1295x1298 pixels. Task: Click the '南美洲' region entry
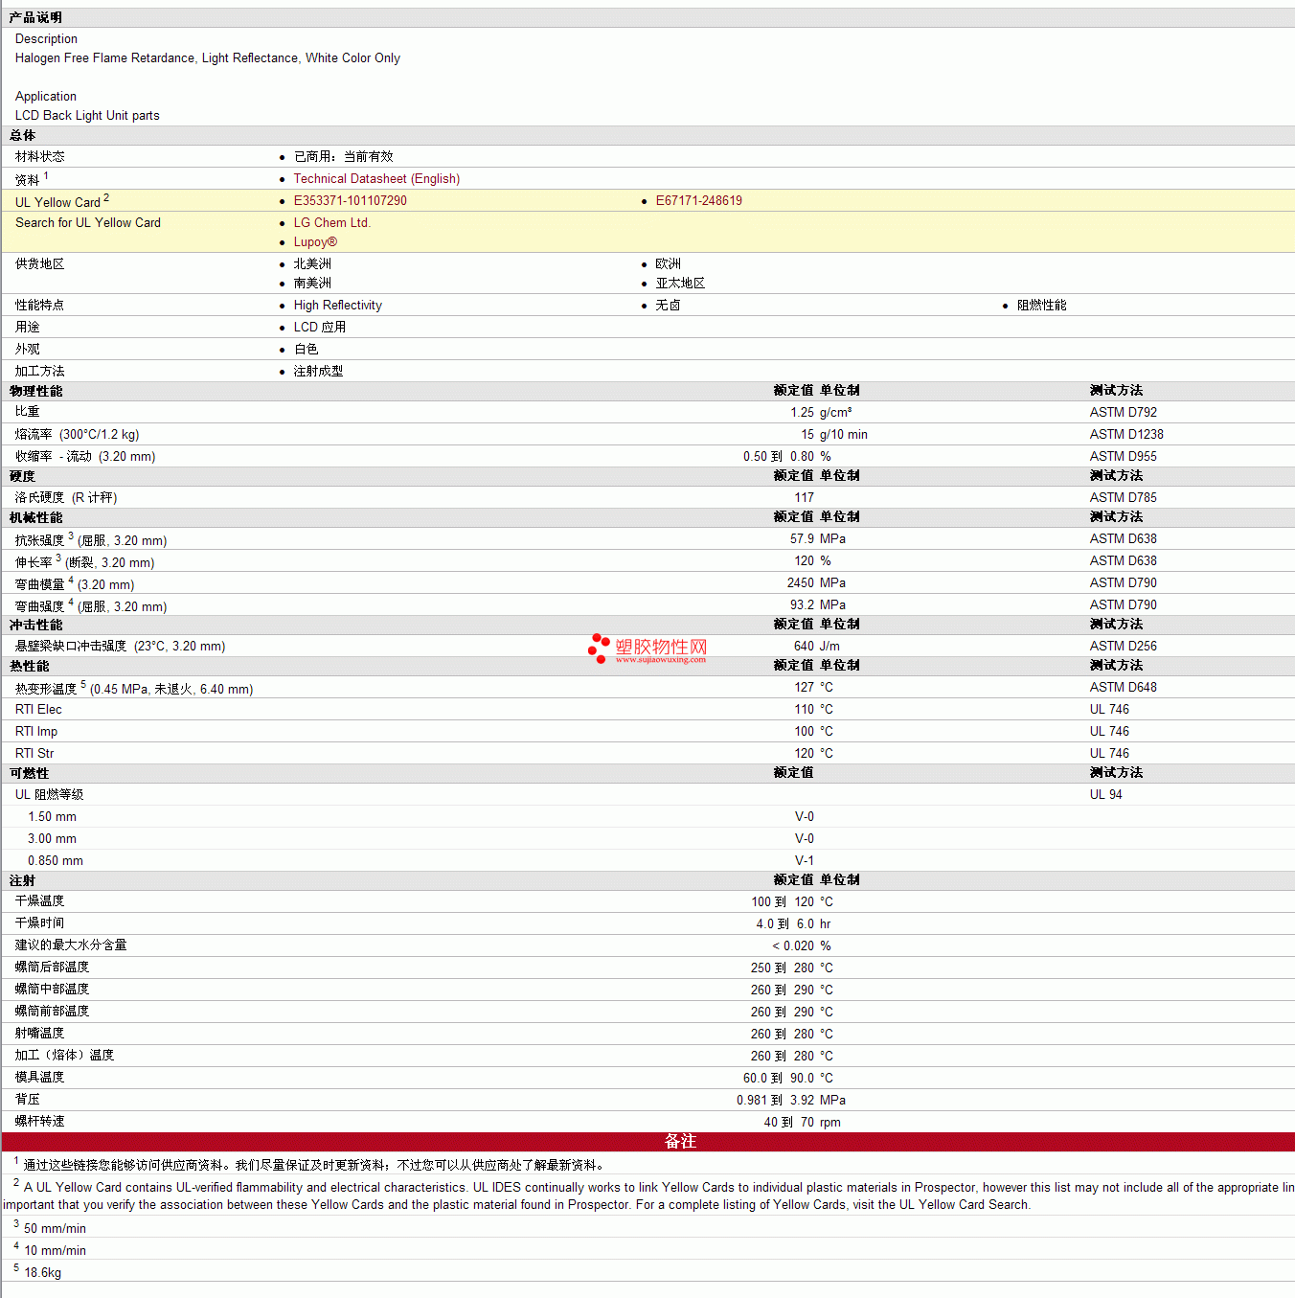pyautogui.click(x=312, y=283)
